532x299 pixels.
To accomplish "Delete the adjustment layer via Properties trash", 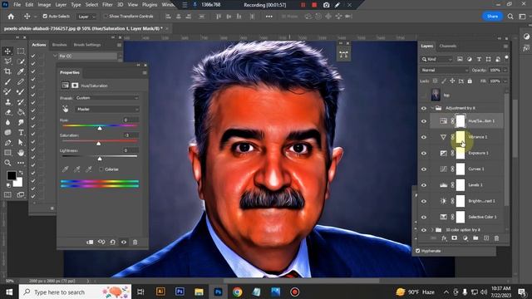I will point(135,242).
